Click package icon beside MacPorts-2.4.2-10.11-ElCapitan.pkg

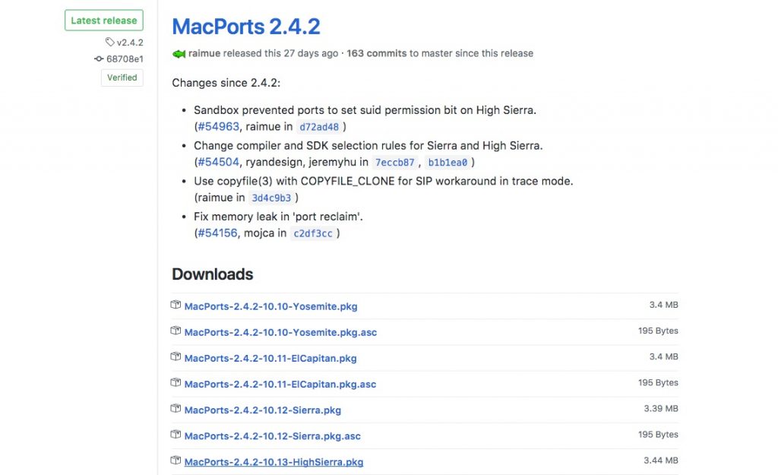coord(176,357)
